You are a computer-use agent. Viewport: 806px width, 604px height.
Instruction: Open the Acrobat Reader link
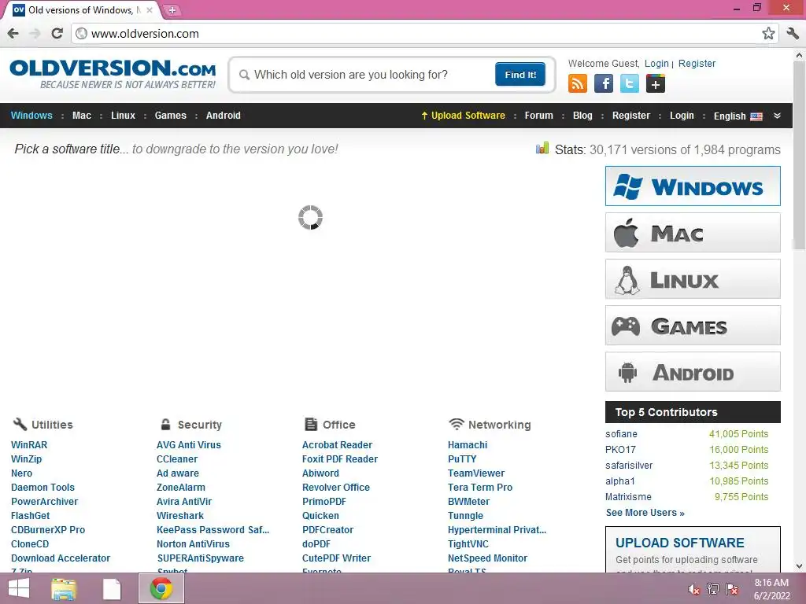pyautogui.click(x=337, y=445)
